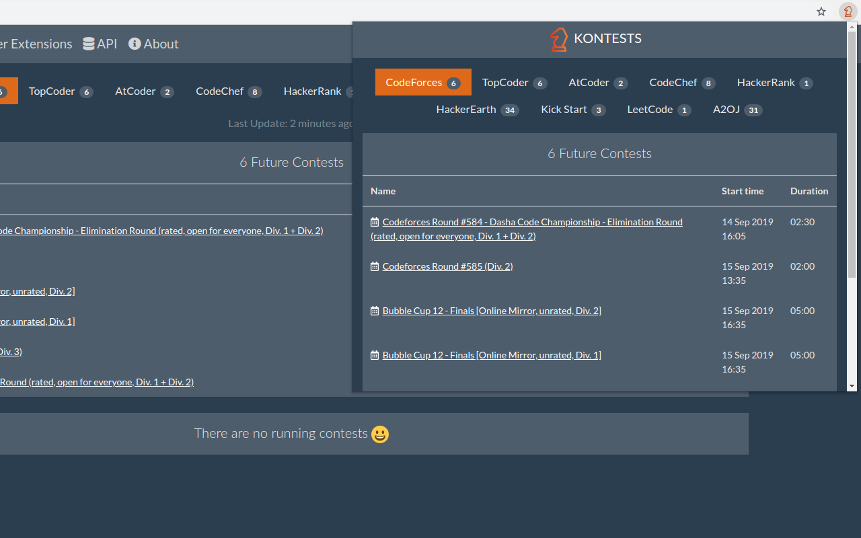Click the calendar icon beside Codeforces Round #585
Viewport: 861px width, 538px height.
point(375,266)
